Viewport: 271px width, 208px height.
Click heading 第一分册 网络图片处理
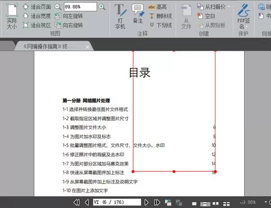[86, 100]
